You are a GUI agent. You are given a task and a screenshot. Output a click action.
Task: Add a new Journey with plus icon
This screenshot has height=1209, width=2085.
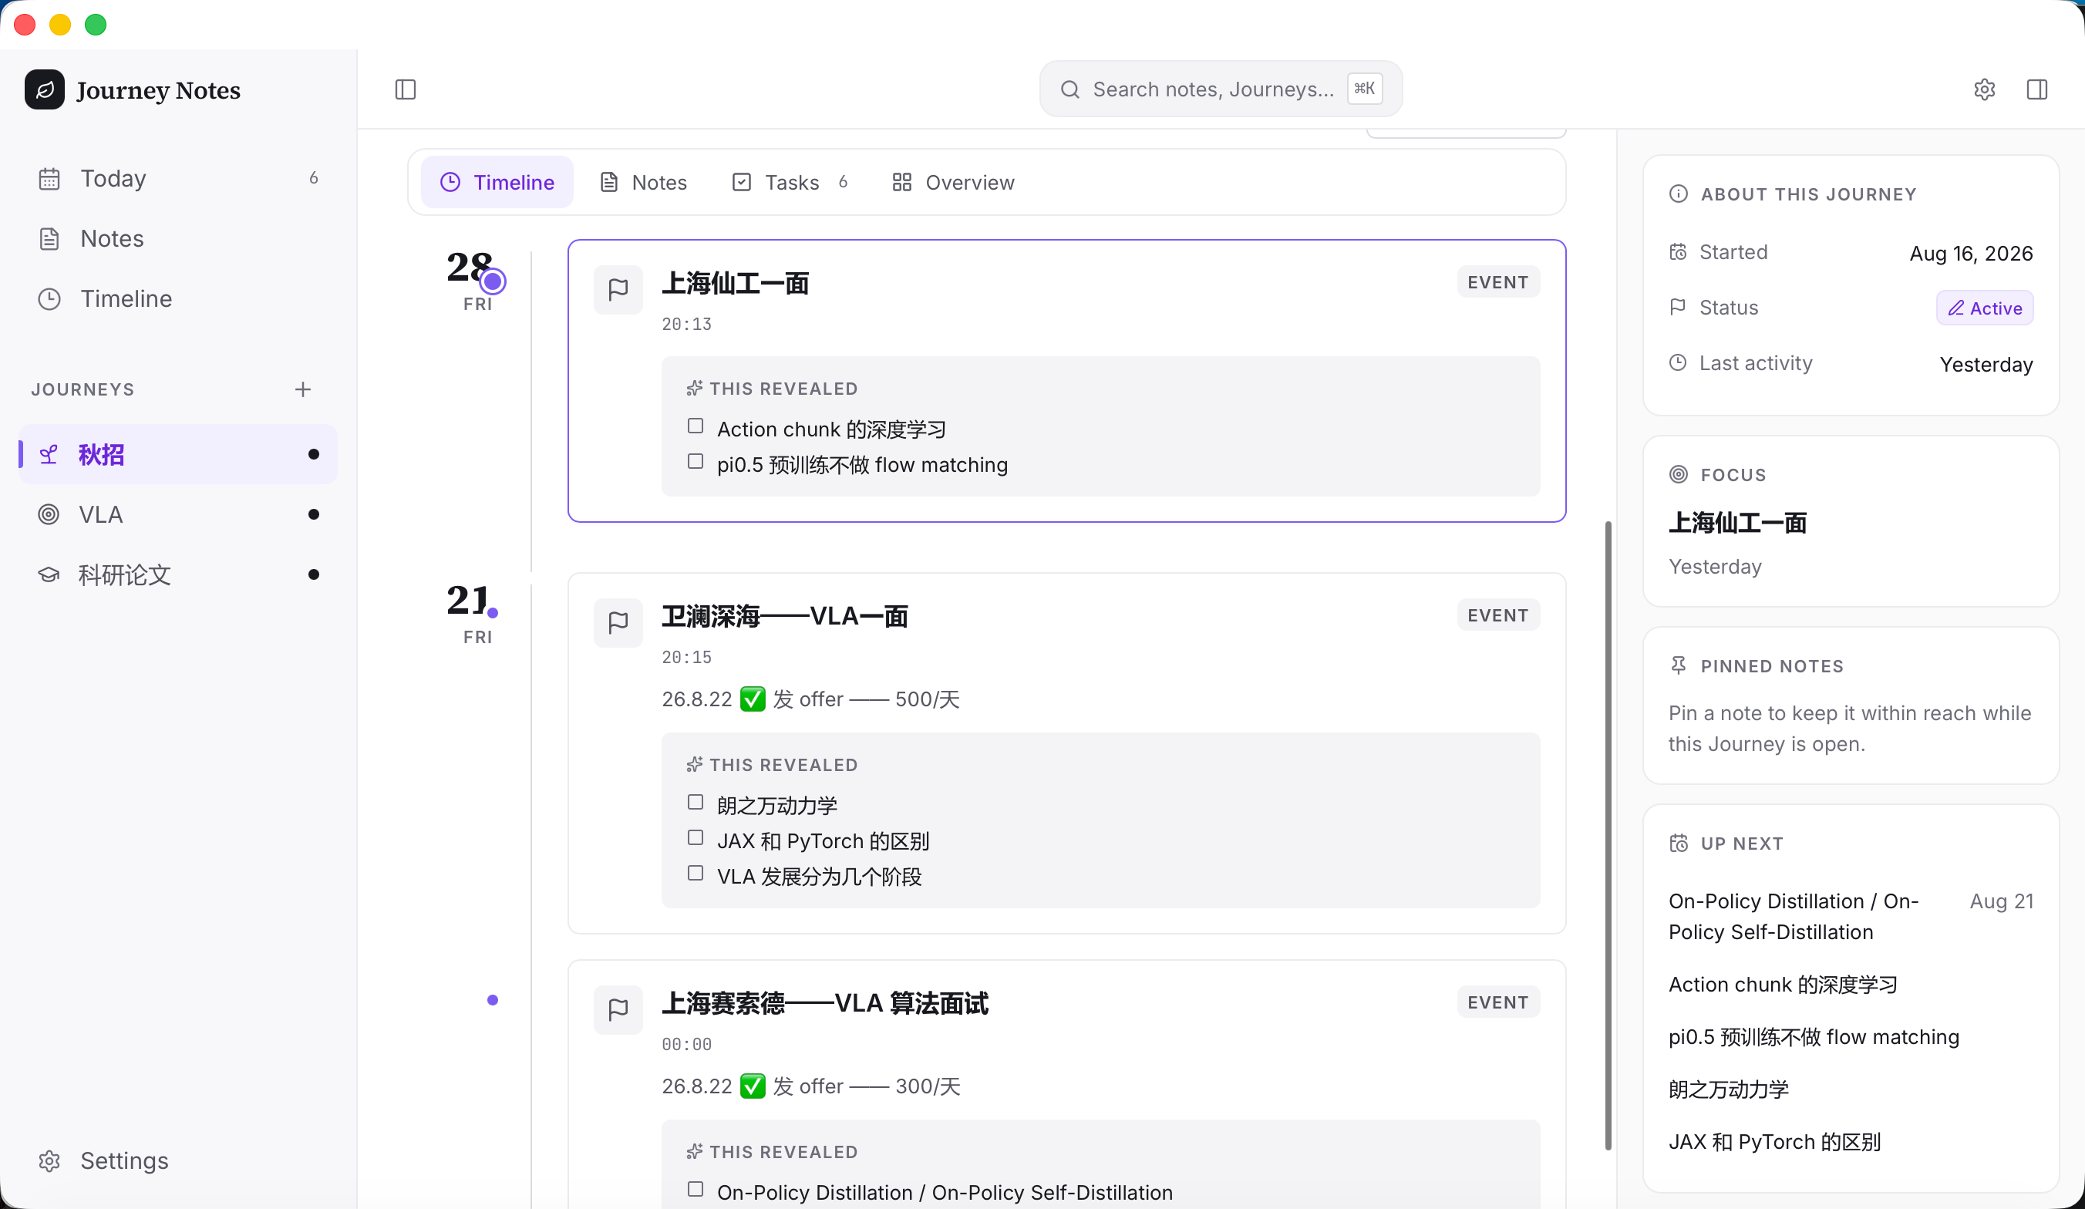303,389
